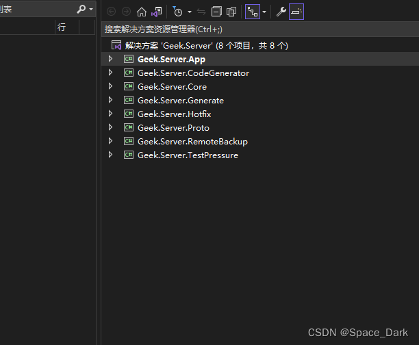The height and width of the screenshot is (345, 419).
Task: Click the C# icon of Geek.Server.CodeGenerator
Action: coord(129,73)
